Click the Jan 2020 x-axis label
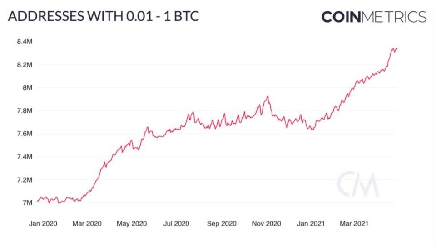The width and height of the screenshot is (436, 250). click(43, 224)
